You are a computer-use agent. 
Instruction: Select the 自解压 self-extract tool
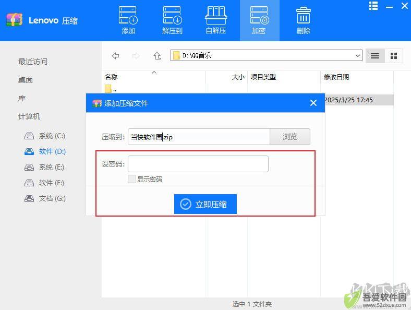(x=216, y=20)
